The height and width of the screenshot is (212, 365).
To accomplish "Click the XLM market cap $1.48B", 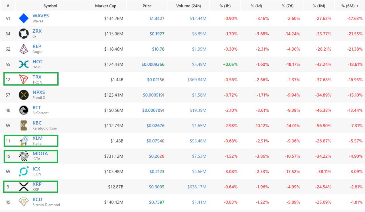I will coord(117,141).
